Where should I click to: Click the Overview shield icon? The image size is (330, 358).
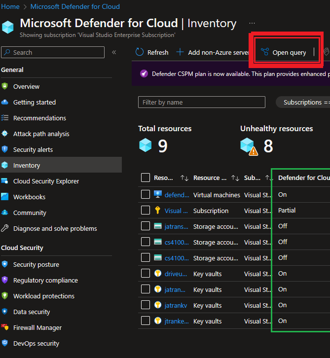click(x=4, y=86)
